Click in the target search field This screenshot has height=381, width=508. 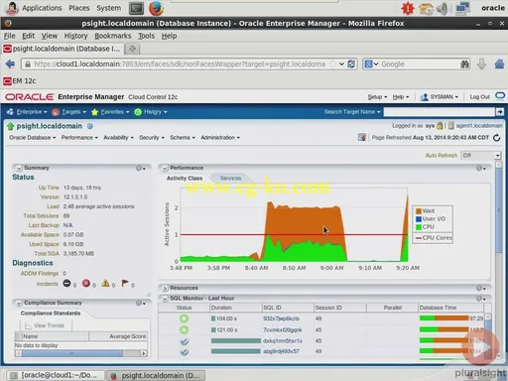[440, 112]
